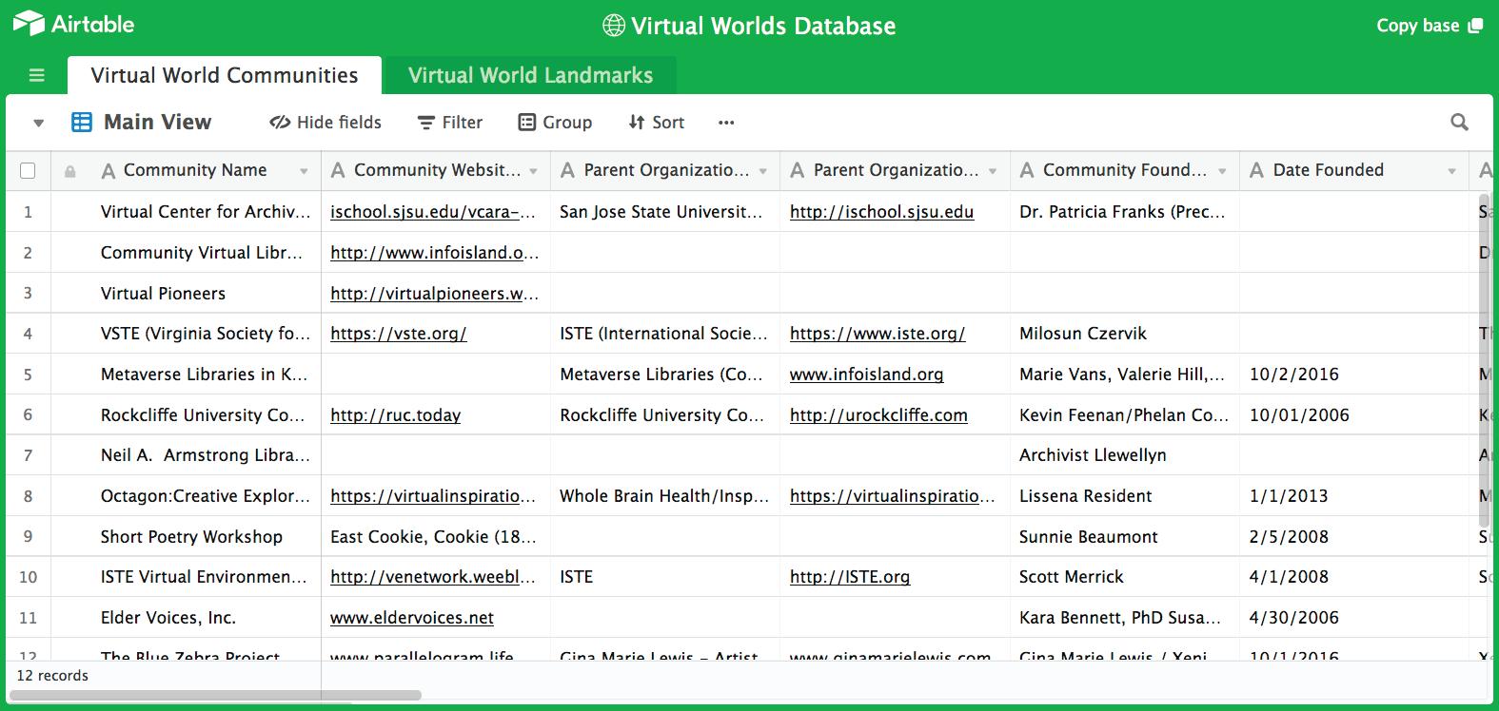Viewport: 1499px width, 711px height.
Task: Click the Hide fields button
Action: [325, 123]
